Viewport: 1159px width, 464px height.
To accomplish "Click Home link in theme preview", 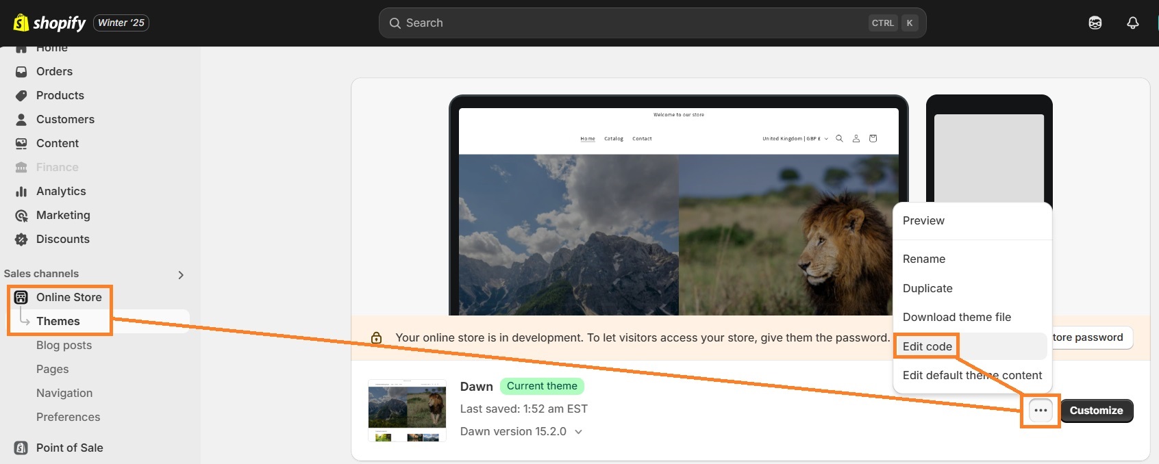I will [x=588, y=138].
